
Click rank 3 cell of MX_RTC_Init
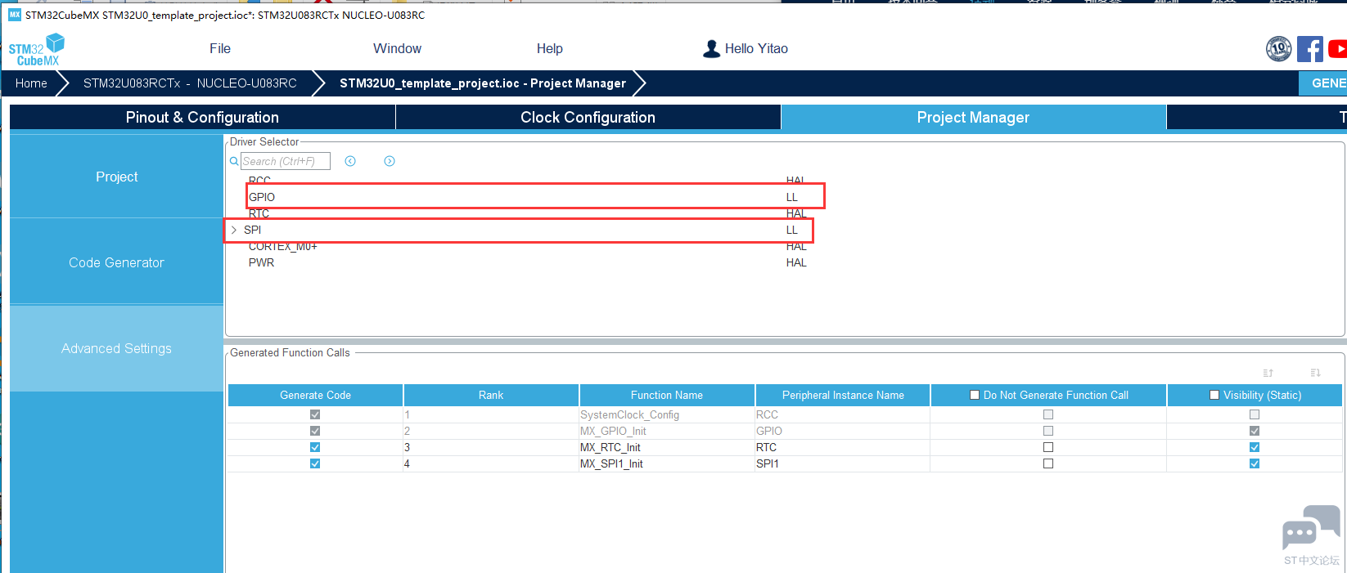coord(491,447)
